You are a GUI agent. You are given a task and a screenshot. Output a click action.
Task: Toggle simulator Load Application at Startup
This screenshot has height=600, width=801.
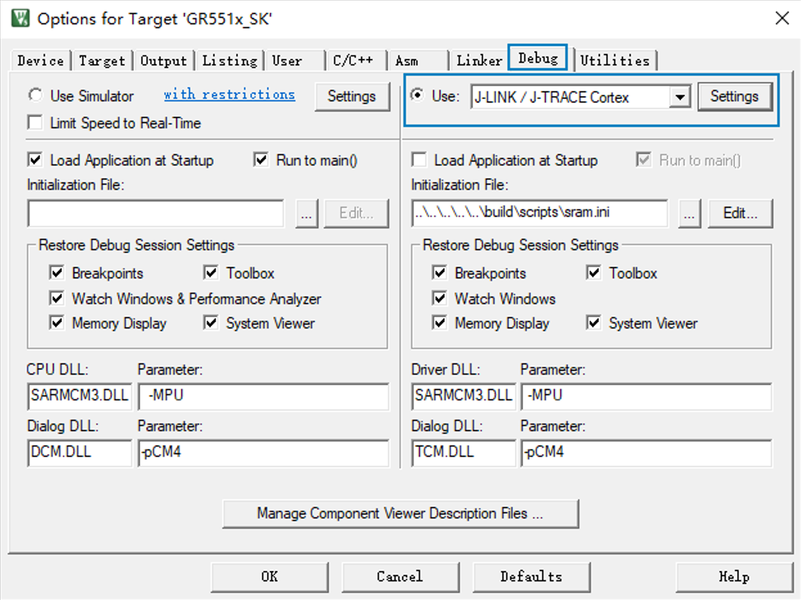pyautogui.click(x=35, y=160)
